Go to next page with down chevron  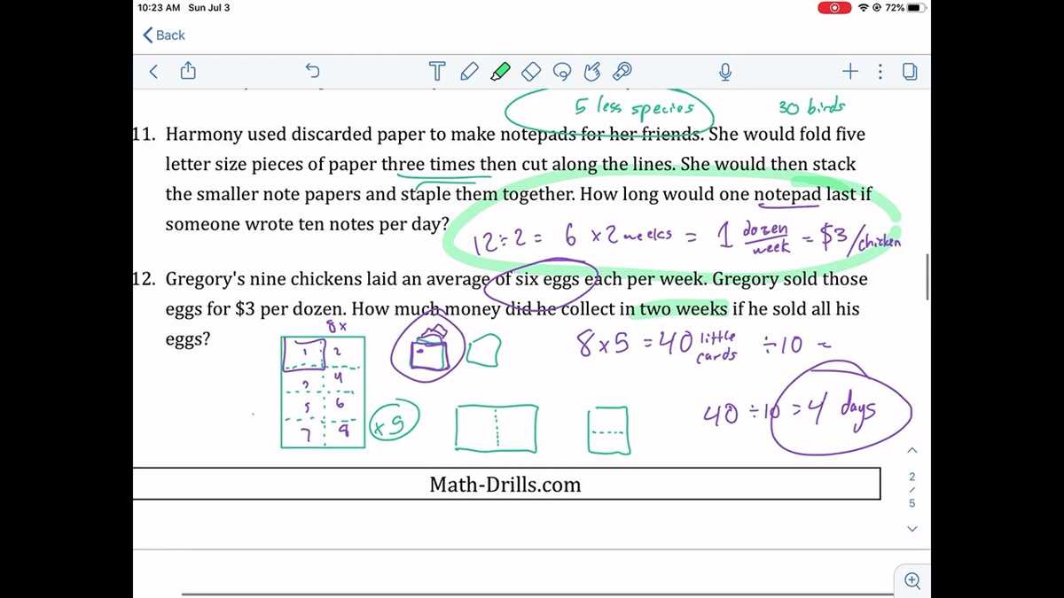912,529
